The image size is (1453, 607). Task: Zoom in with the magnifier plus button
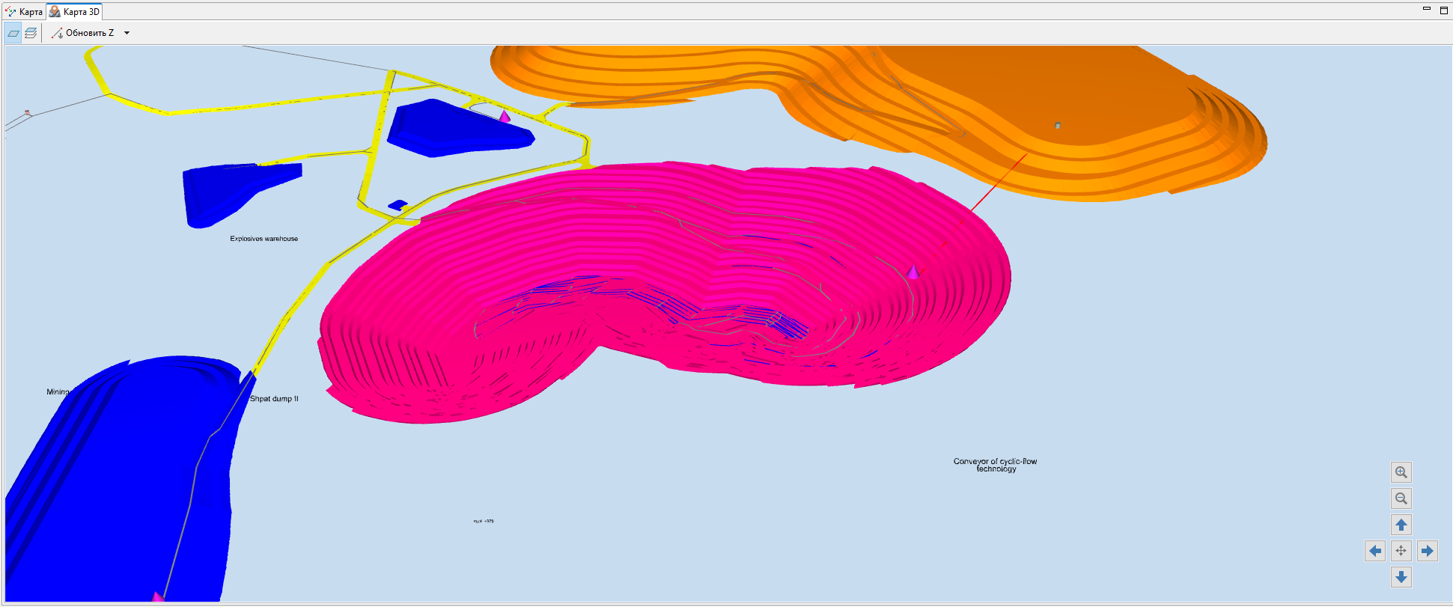[x=1401, y=472]
